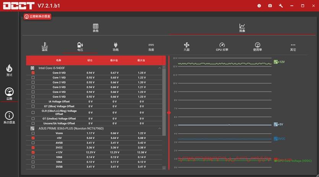Click the 最大值 column header
Viewport: 319px width, 177px height.
click(x=141, y=60)
